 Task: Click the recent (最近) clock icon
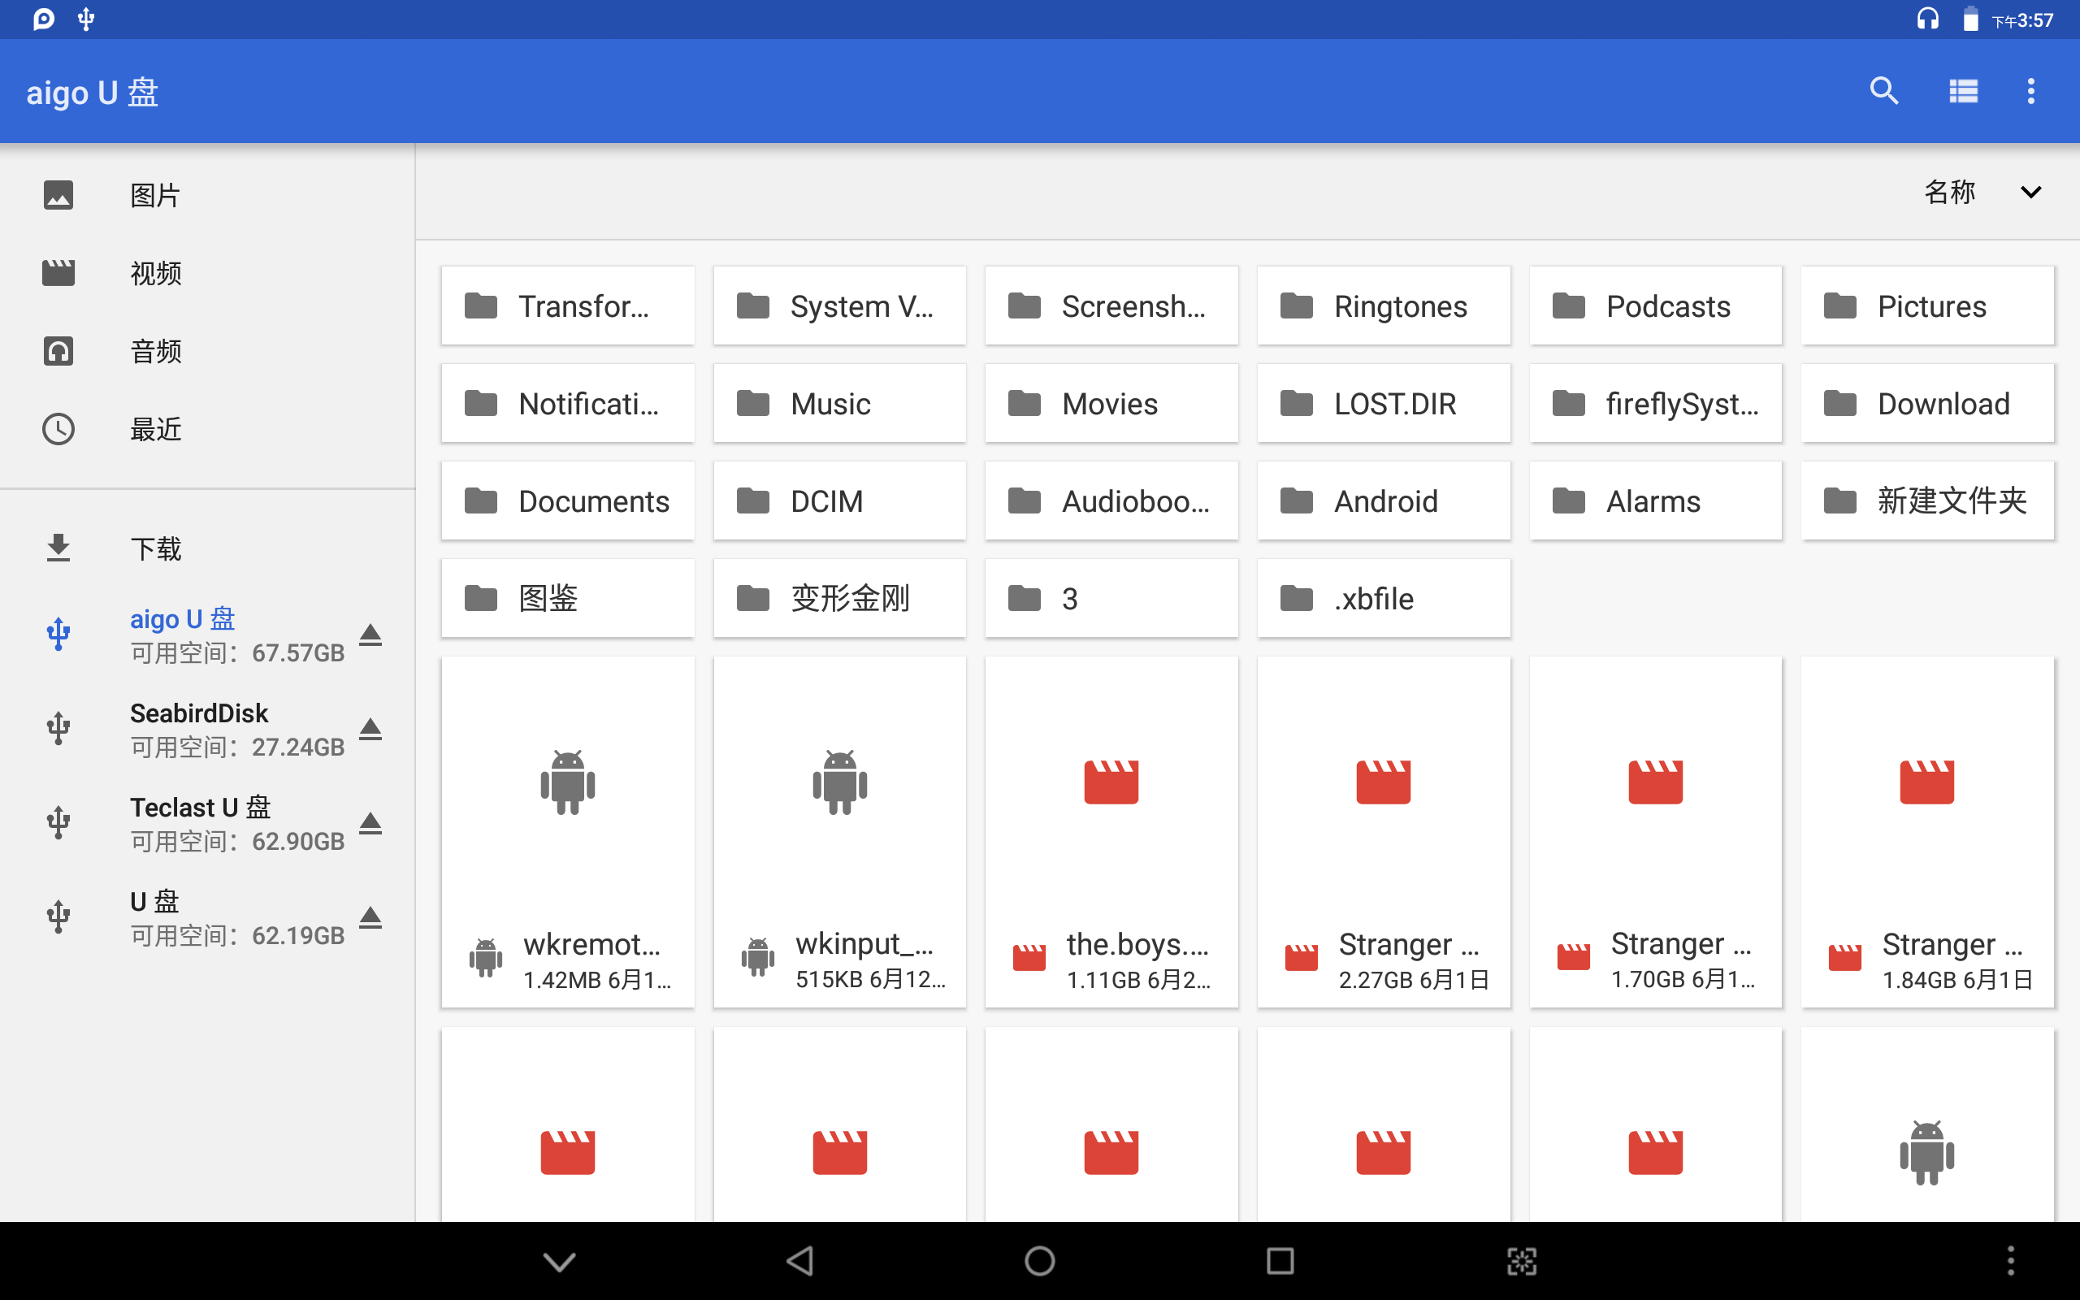pos(58,429)
